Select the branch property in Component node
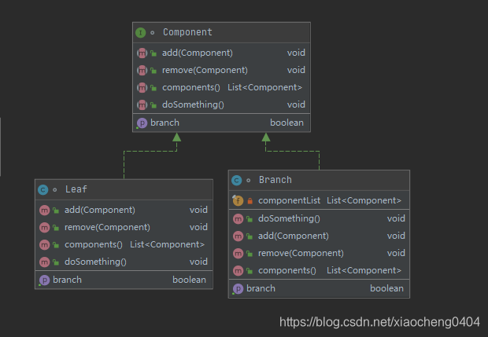The image size is (488, 337). (165, 123)
